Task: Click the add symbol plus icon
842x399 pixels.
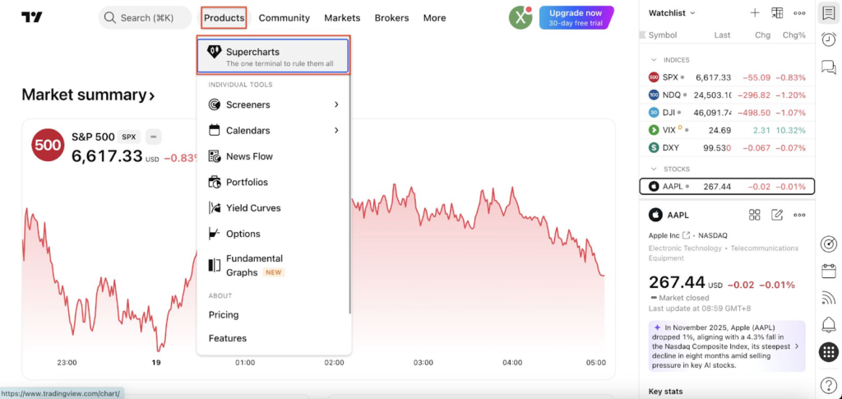Action: click(x=755, y=13)
